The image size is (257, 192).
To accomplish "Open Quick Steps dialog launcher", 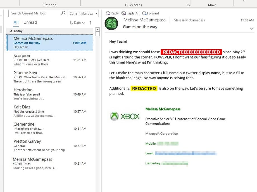I will pyautogui.click(x=189, y=5).
